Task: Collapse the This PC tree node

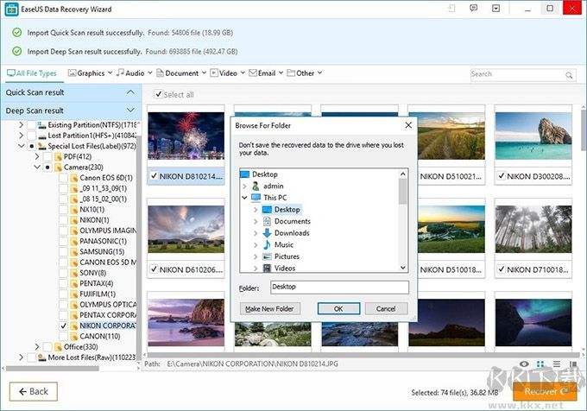Action: pos(245,198)
